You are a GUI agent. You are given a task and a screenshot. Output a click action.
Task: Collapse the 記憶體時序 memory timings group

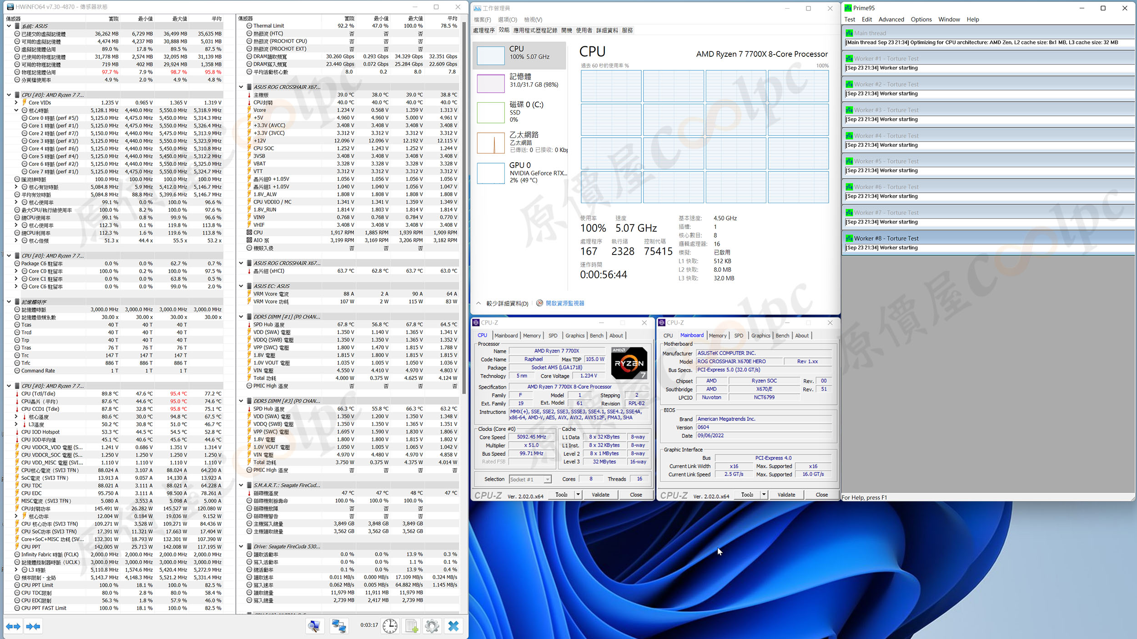(x=9, y=302)
